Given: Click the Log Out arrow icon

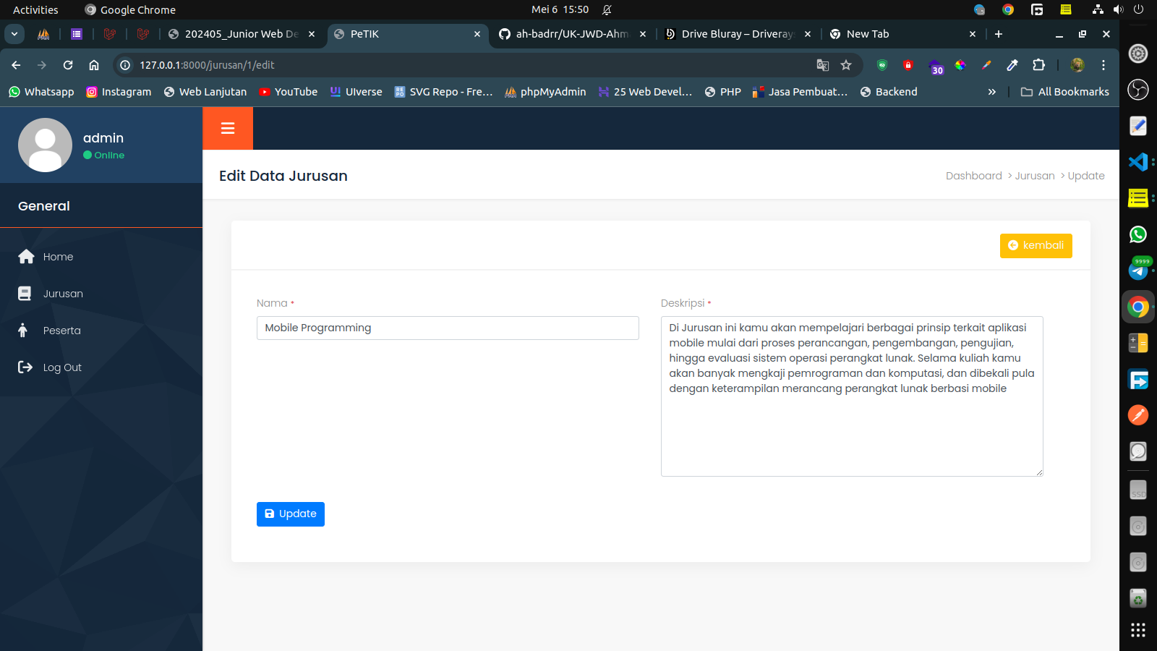Looking at the screenshot, I should click(25, 367).
